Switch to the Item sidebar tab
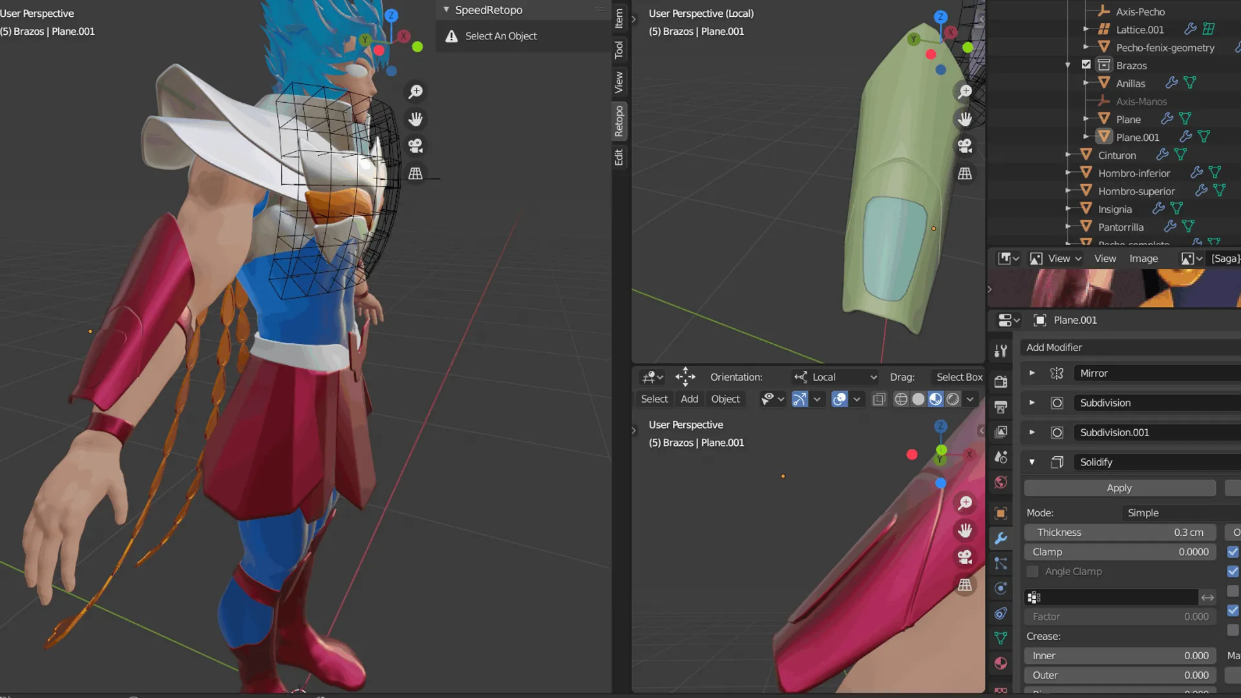Screen dimensions: 1241x698 [619, 18]
